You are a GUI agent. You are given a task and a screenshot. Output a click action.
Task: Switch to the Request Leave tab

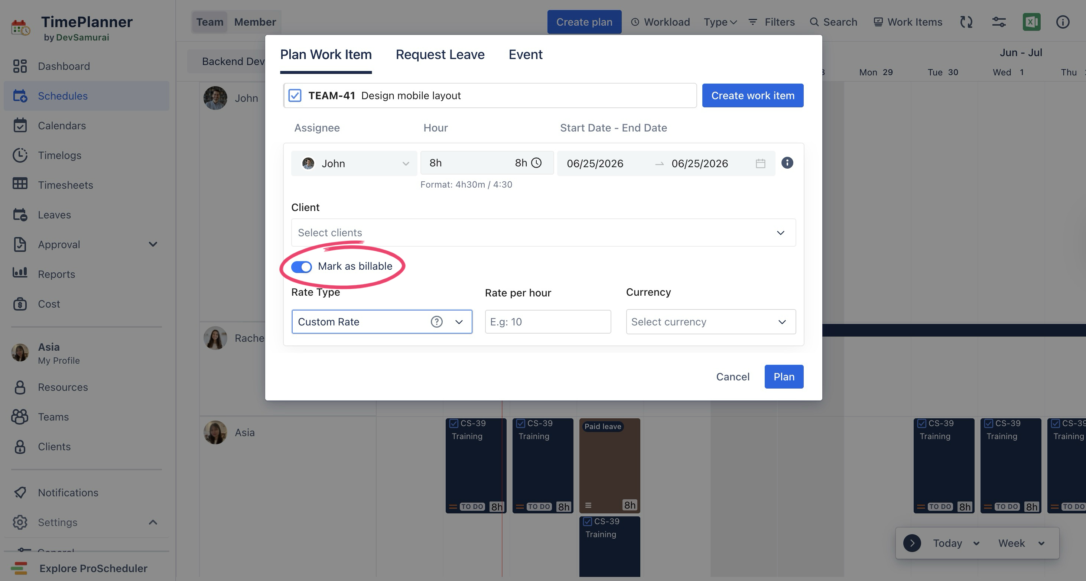click(x=440, y=54)
